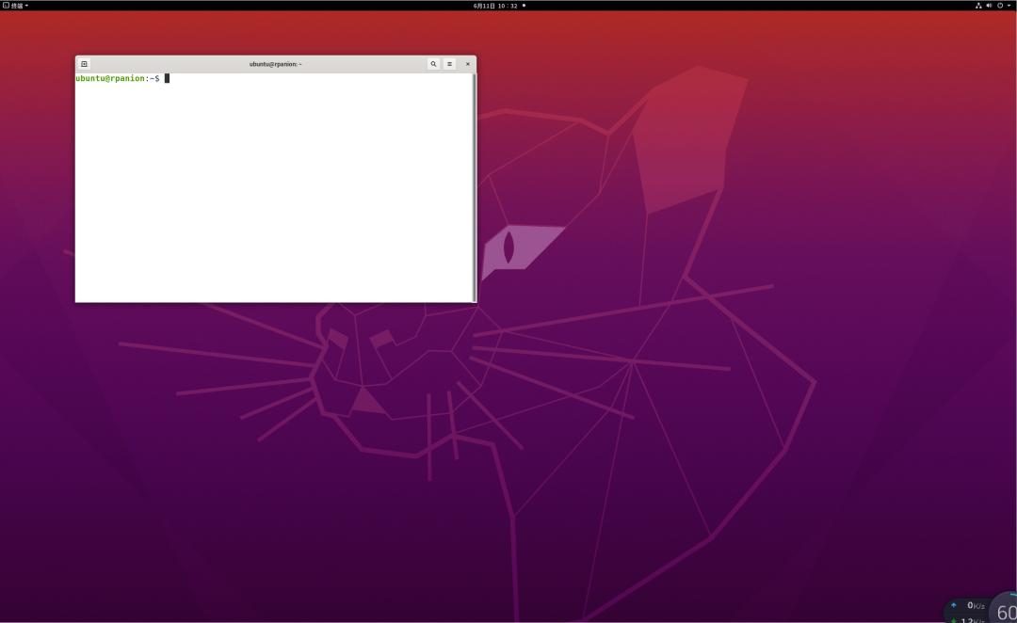Click the volume speaker icon
Image resolution: width=1017 pixels, height=623 pixels.
[x=989, y=6]
